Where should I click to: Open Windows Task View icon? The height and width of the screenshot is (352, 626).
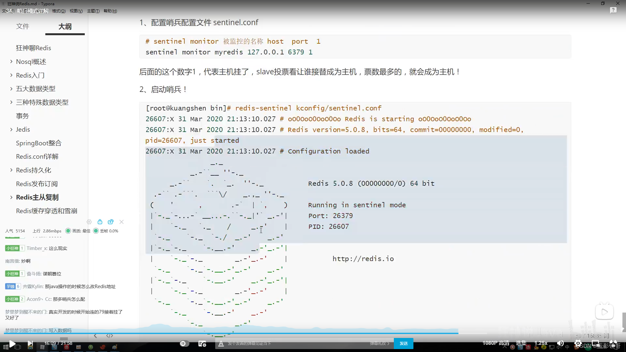[18, 347]
